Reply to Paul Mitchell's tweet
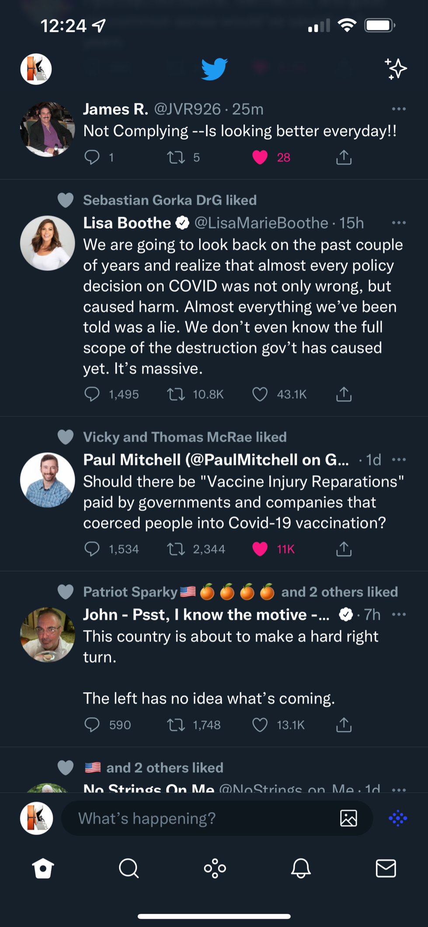428x927 pixels. [92, 549]
